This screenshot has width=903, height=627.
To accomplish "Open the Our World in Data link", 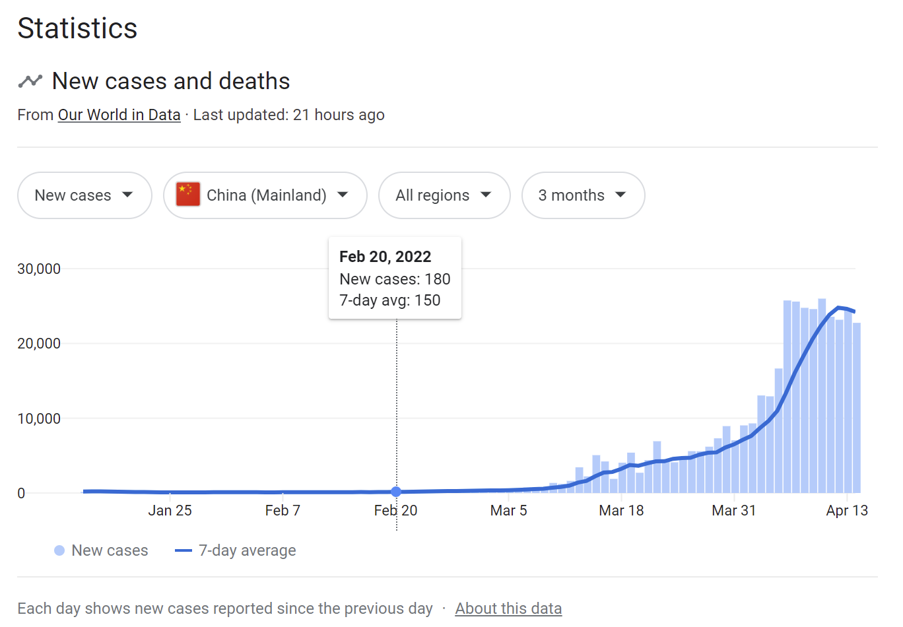I will tap(119, 115).
